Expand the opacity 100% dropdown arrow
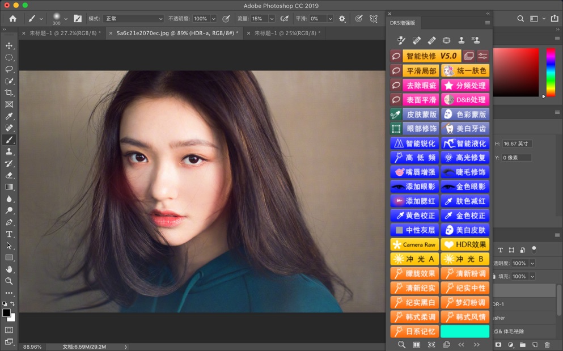The width and height of the screenshot is (563, 351). tap(213, 19)
